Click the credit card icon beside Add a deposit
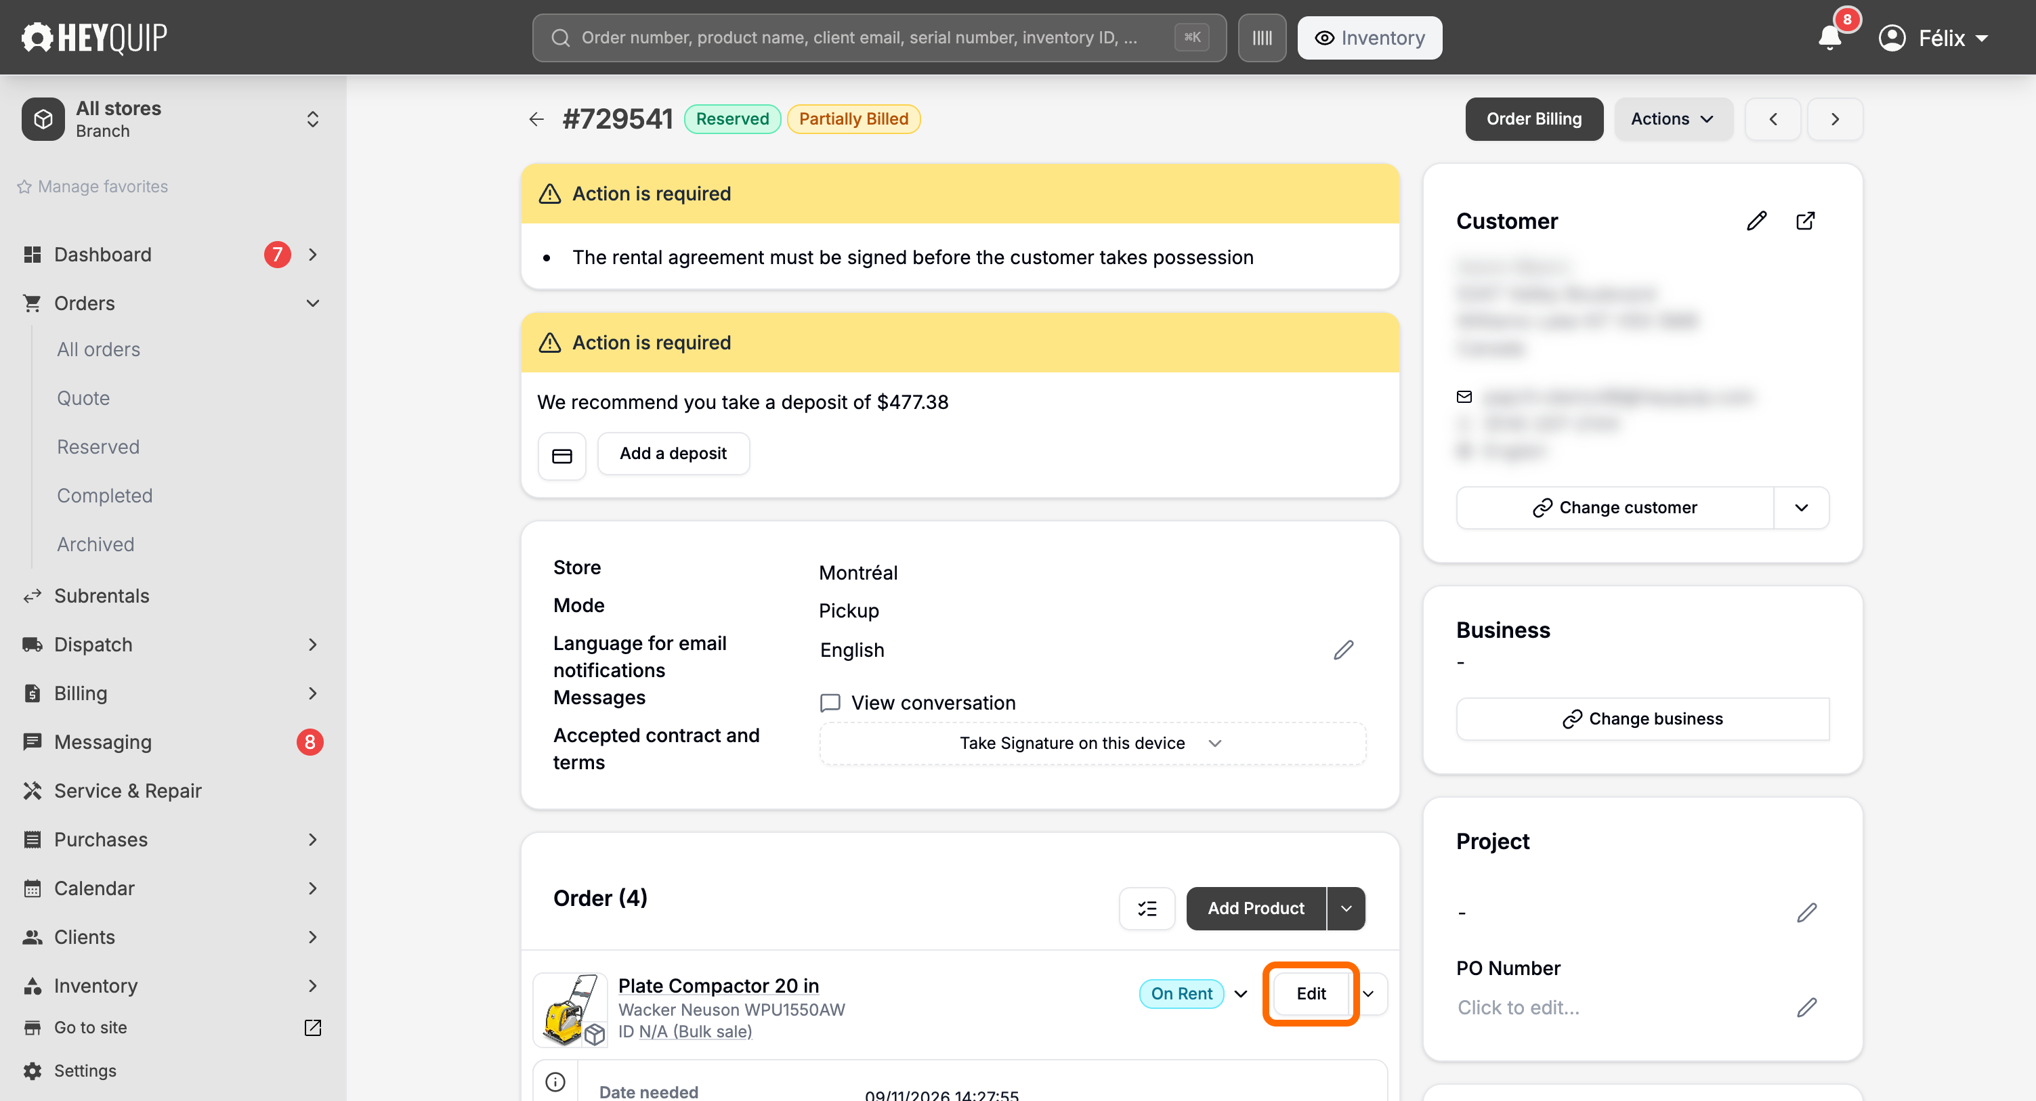 pyautogui.click(x=562, y=455)
